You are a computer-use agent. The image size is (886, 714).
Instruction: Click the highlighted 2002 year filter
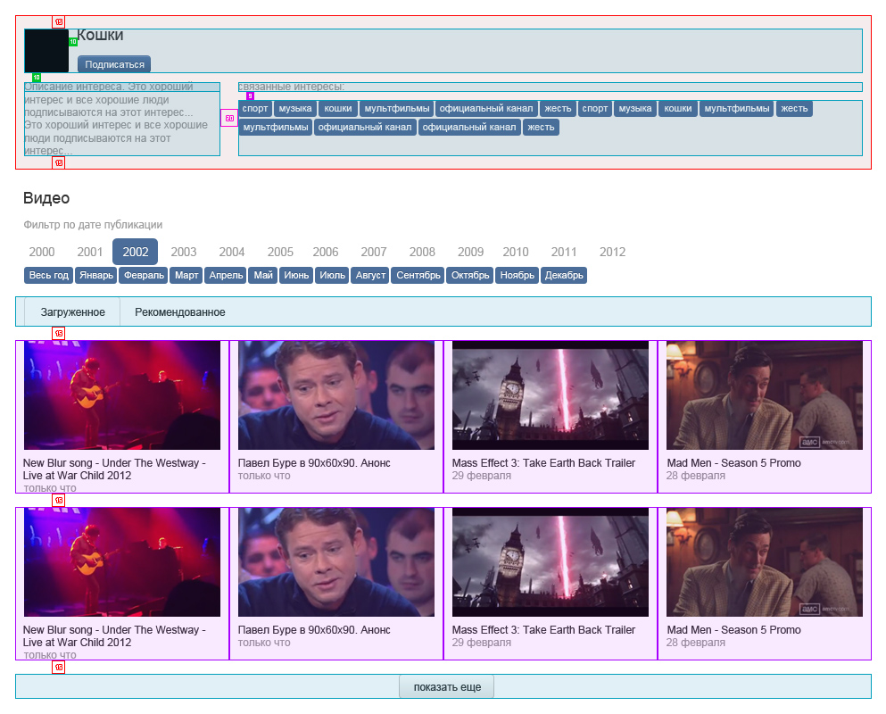(x=135, y=252)
